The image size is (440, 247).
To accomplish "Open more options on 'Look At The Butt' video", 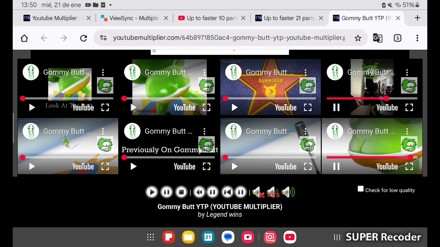I will point(103,72).
